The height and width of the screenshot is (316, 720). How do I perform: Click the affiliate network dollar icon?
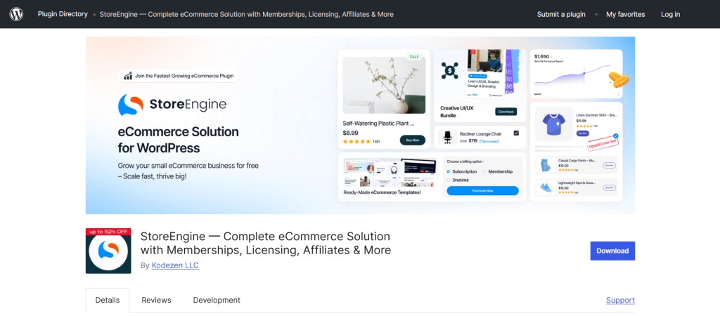click(x=450, y=71)
